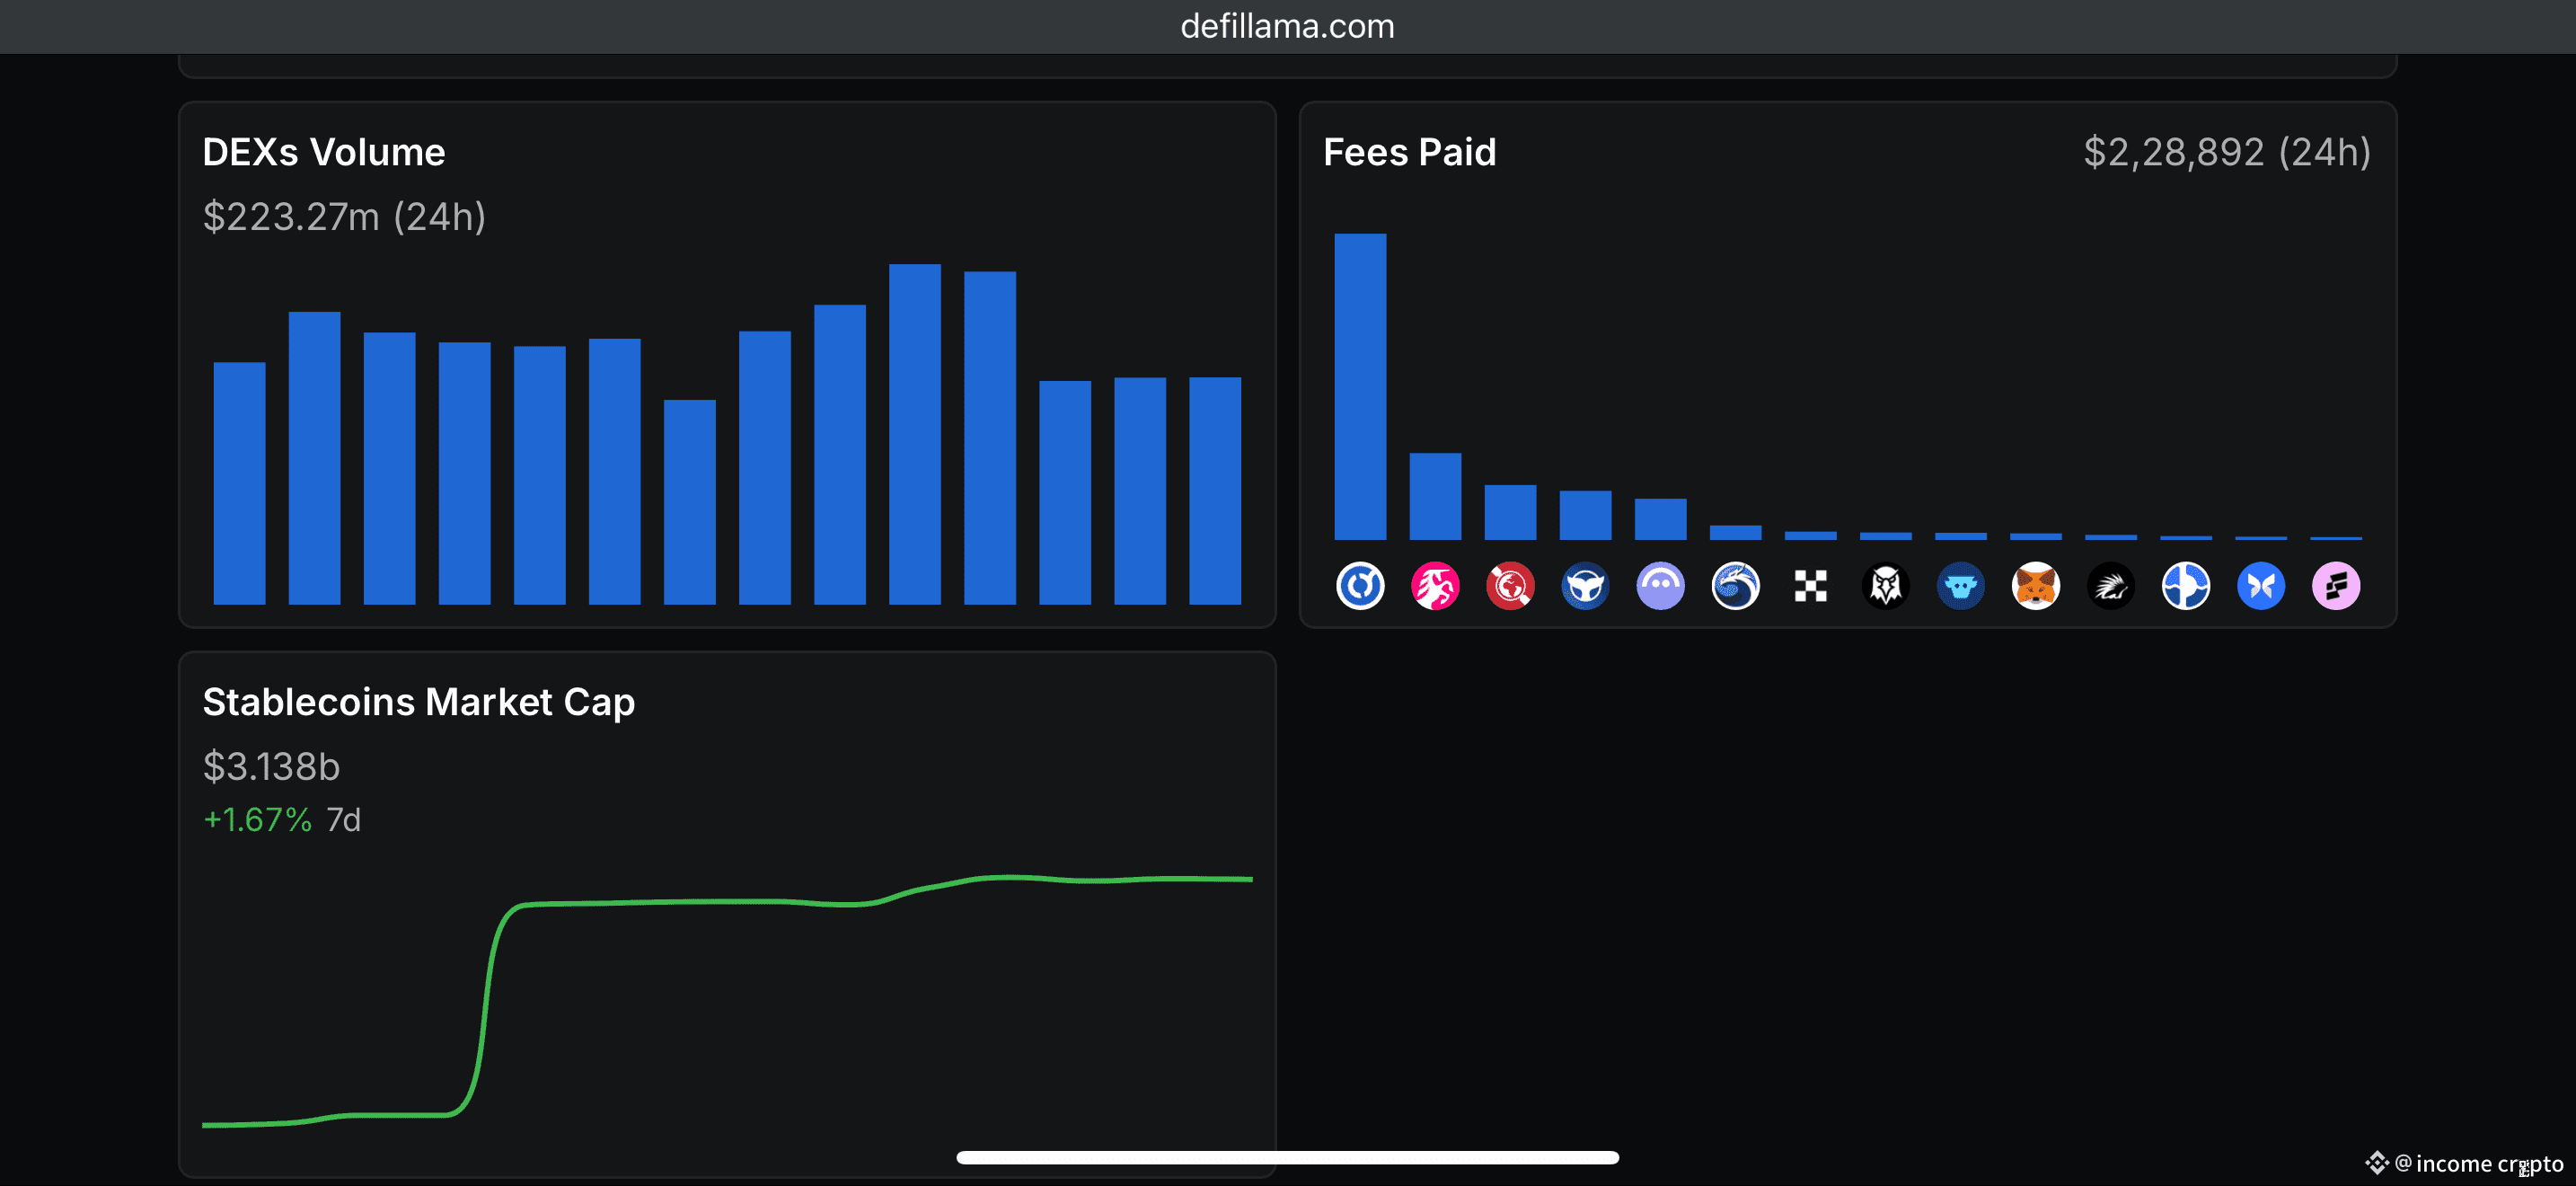The height and width of the screenshot is (1186, 2576).
Task: Click the white eagle head icon
Action: tap(1885, 586)
